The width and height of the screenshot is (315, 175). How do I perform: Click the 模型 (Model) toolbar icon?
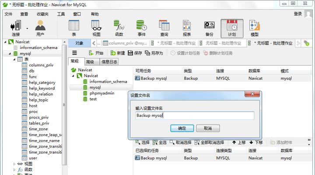254,28
